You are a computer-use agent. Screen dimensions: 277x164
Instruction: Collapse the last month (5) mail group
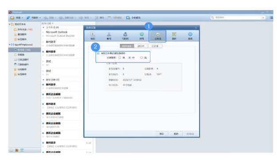[x=43, y=28]
